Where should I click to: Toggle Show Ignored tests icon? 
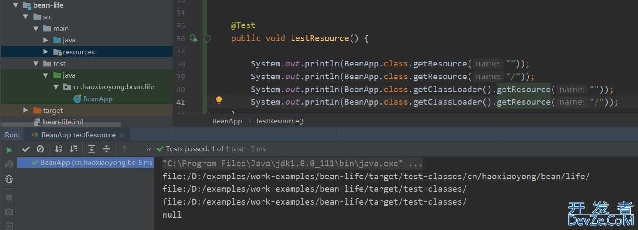[40, 149]
